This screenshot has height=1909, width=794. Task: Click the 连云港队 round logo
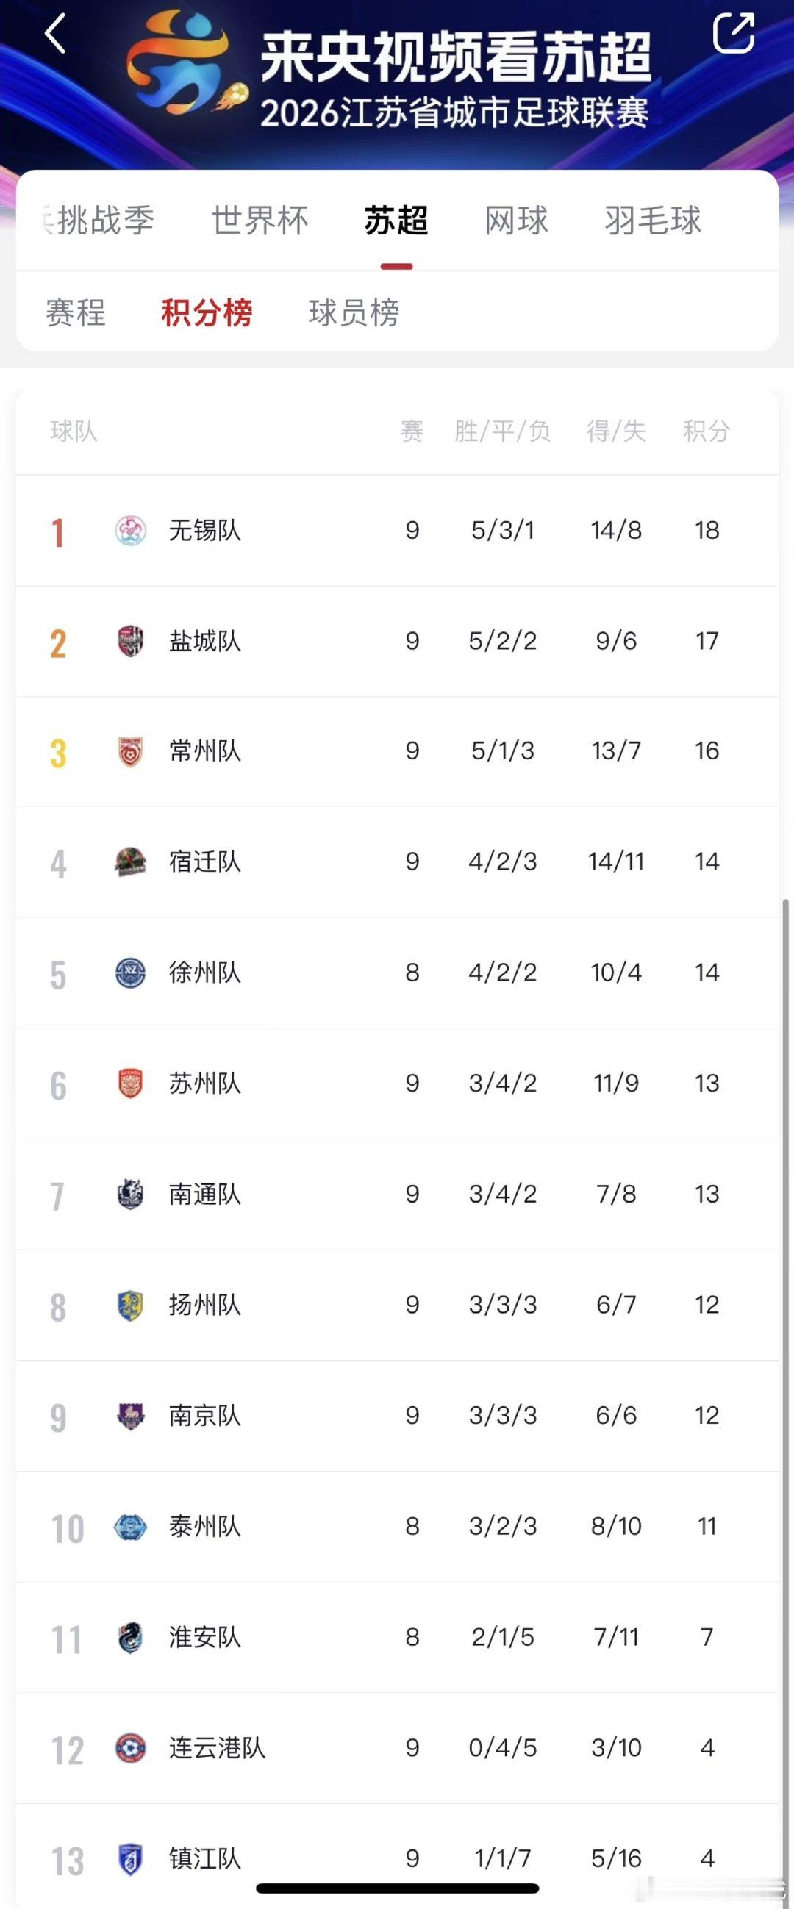(x=130, y=1748)
